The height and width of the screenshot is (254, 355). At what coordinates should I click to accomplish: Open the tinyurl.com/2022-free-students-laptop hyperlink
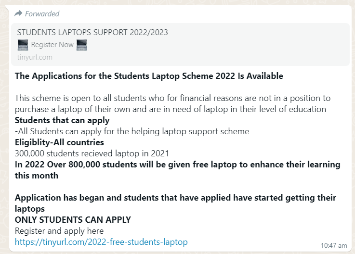[x=101, y=242]
